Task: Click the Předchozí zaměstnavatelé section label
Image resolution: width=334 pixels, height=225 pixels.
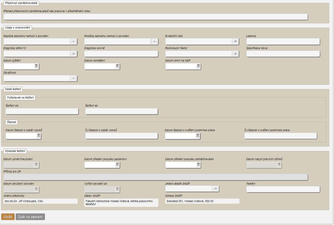Action: click(21, 3)
